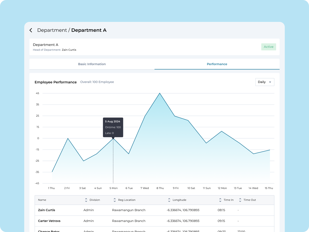The height and width of the screenshot is (232, 309).
Task: Click the 8 Thu peak data point
Action: pos(160,93)
